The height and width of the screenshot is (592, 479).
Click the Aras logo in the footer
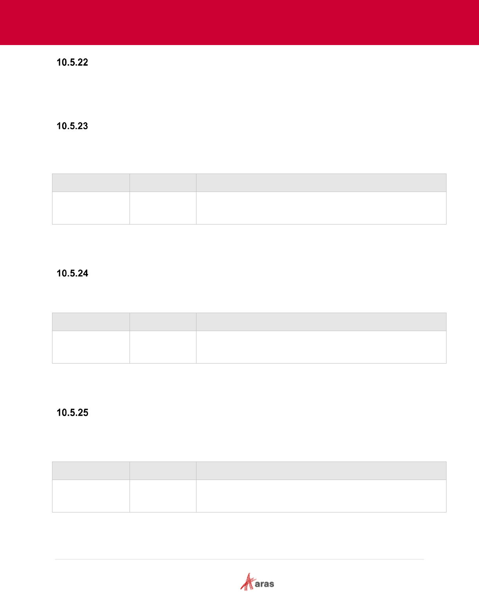click(x=257, y=581)
